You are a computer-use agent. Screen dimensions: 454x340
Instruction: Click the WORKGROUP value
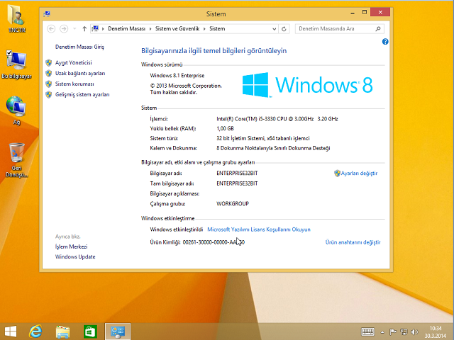233,204
